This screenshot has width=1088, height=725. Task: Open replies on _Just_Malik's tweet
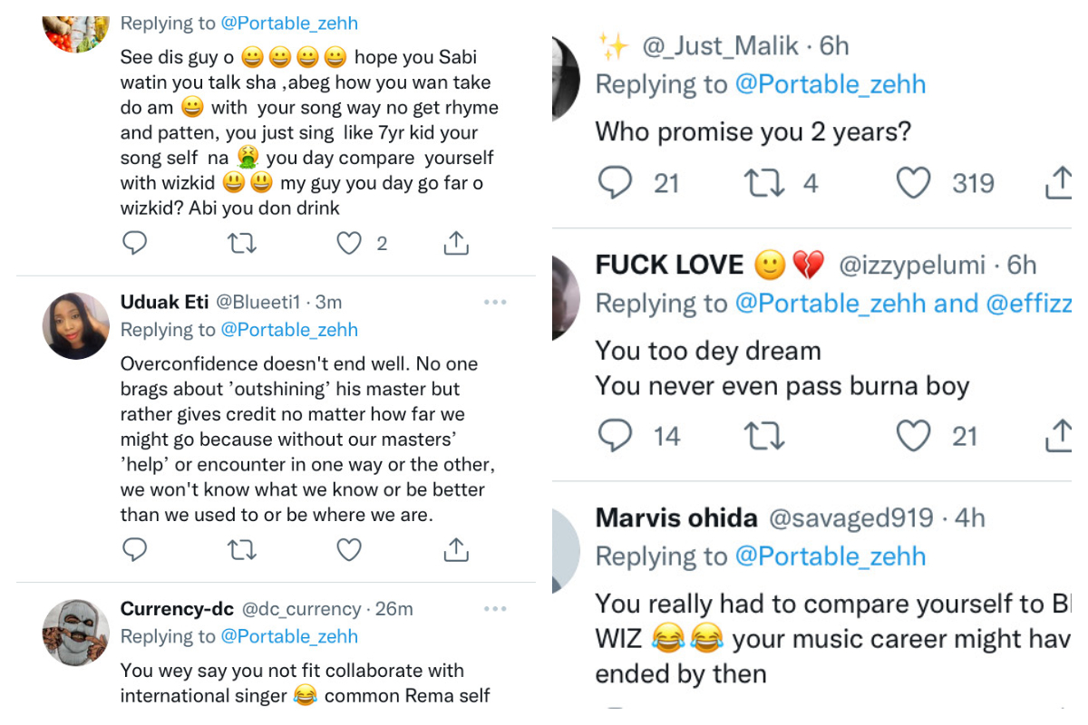tap(616, 184)
